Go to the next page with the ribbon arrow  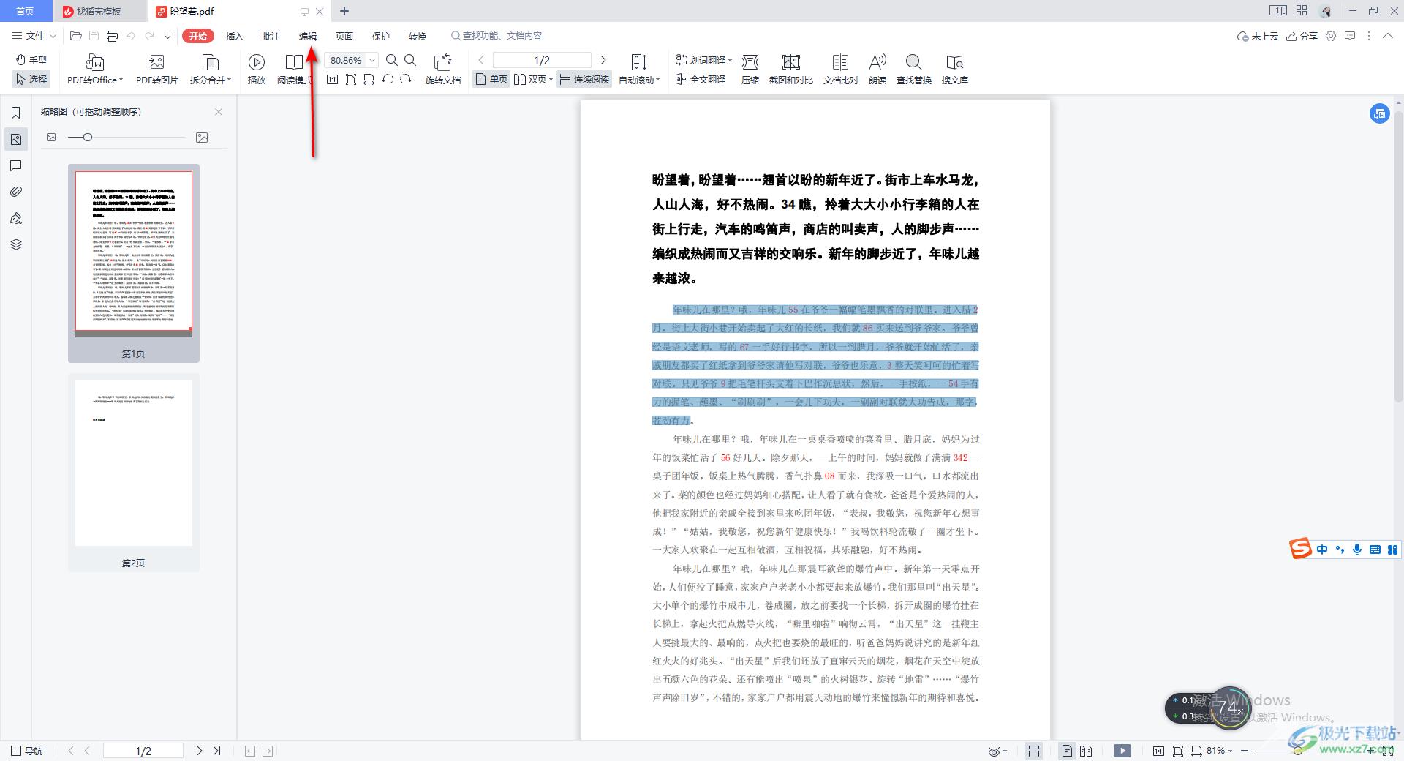tap(603, 60)
